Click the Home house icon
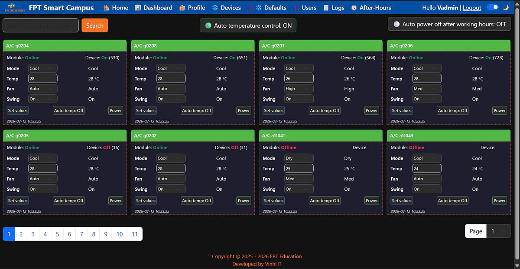 pos(106,8)
